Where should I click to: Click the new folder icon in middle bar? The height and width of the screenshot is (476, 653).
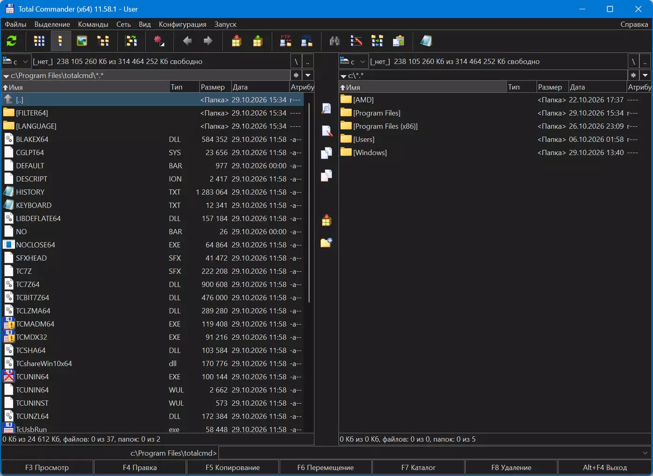tap(326, 243)
